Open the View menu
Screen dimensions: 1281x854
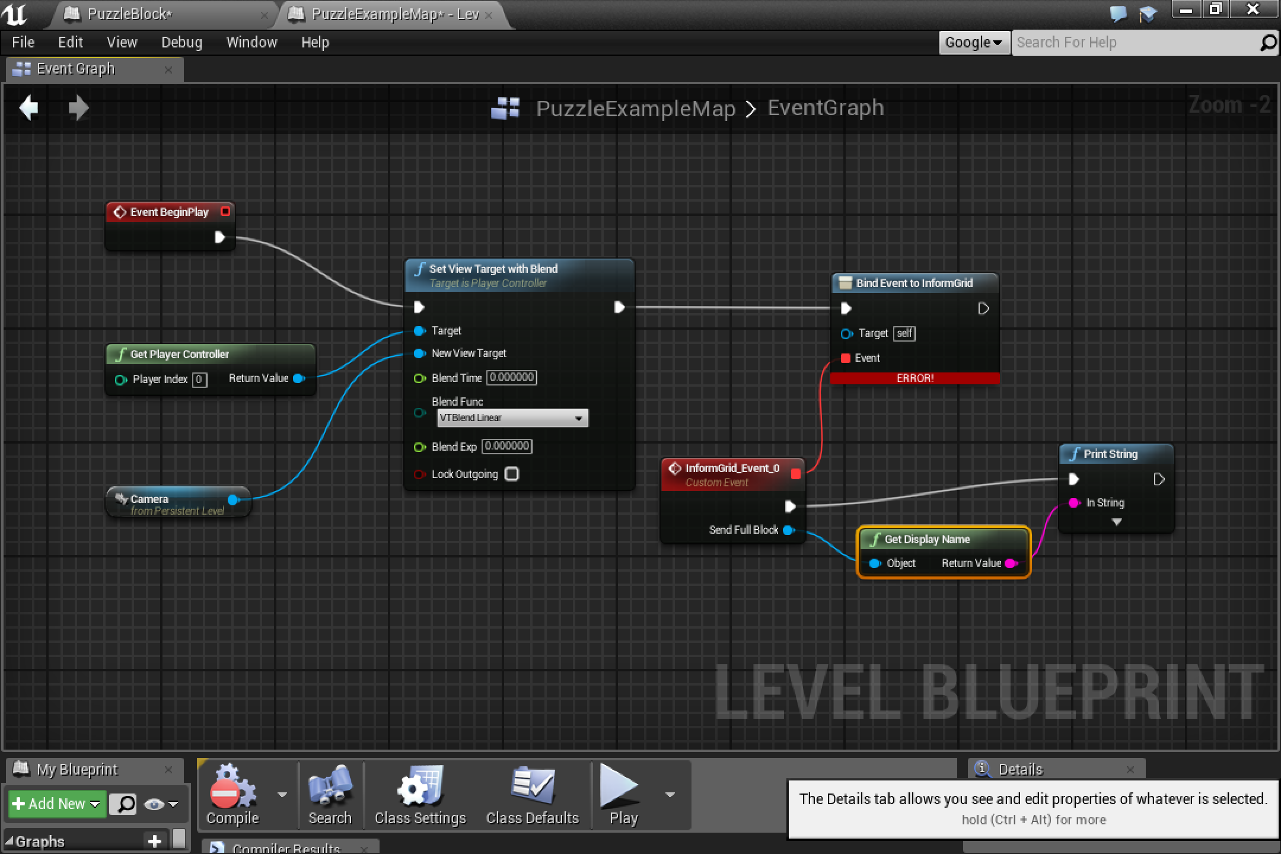click(x=122, y=43)
